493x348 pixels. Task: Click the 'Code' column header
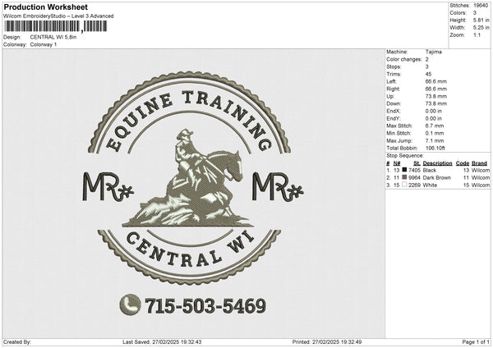[463, 163]
